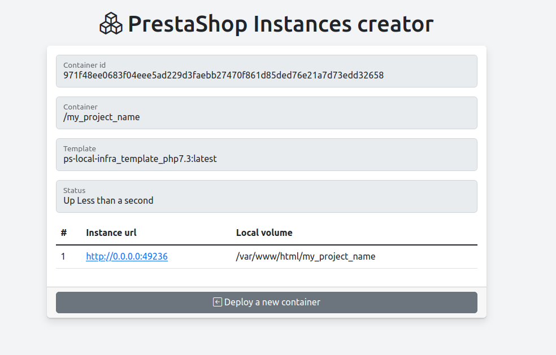Screen dimensions: 556x355
Task: Click the back-arrow icon inside Deploy button
Action: tap(217, 302)
